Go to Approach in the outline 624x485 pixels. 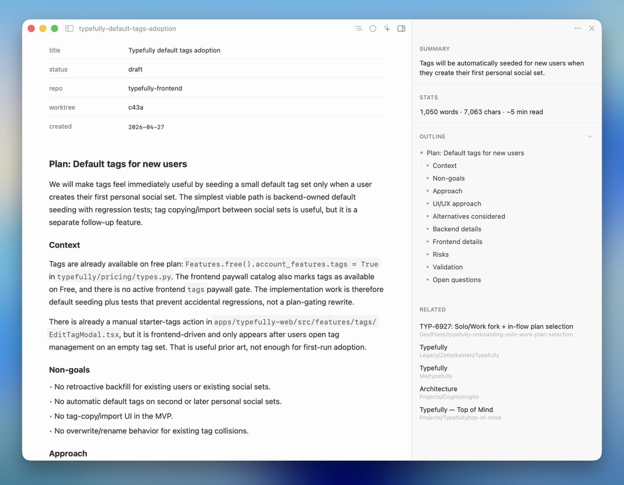click(x=447, y=191)
